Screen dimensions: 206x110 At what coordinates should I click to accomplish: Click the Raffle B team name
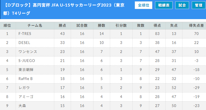click(x=25, y=79)
